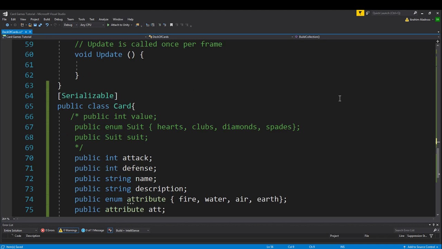
Task: Click the Increase Indent icon
Action: tap(153, 25)
